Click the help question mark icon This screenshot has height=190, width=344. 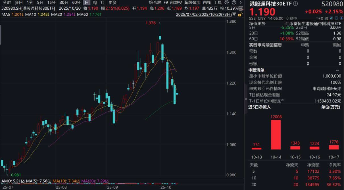(234, 2)
